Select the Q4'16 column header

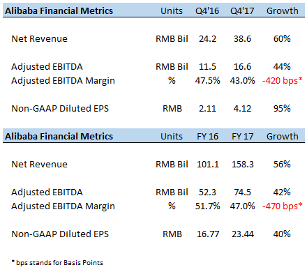click(207, 11)
